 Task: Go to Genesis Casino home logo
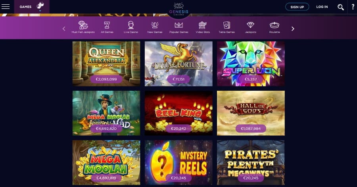point(179,9)
